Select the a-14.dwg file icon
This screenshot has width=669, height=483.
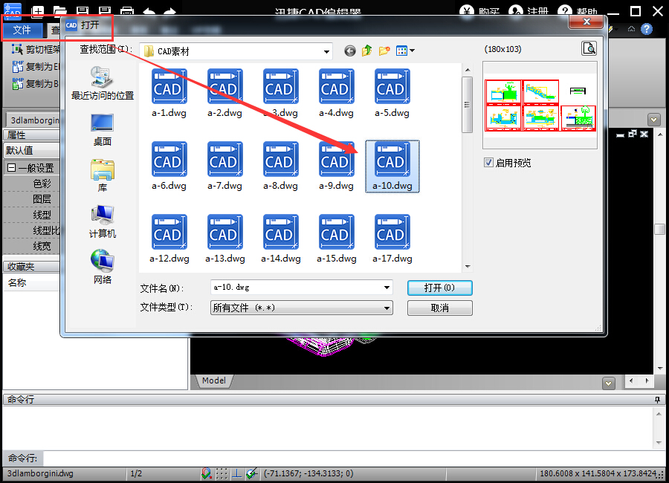click(x=280, y=232)
